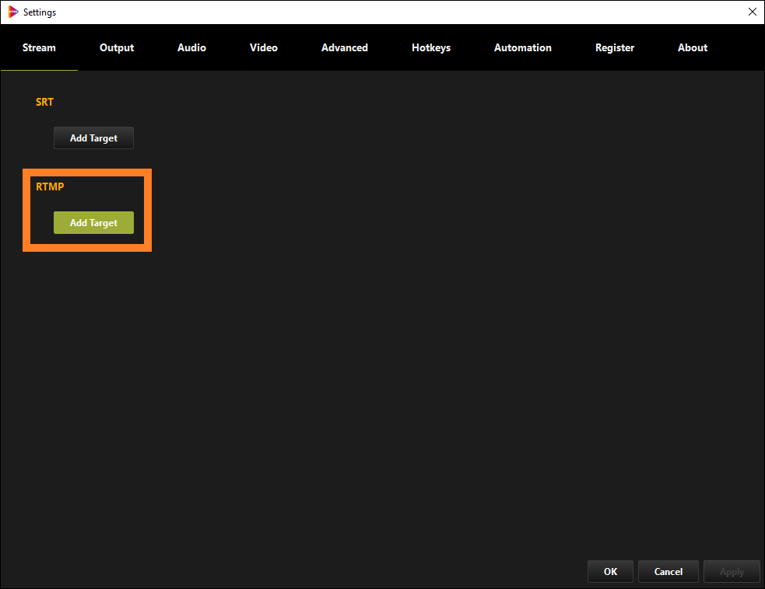Viewport: 765px width, 589px height.
Task: Click the SRT section heading
Action: (44, 102)
